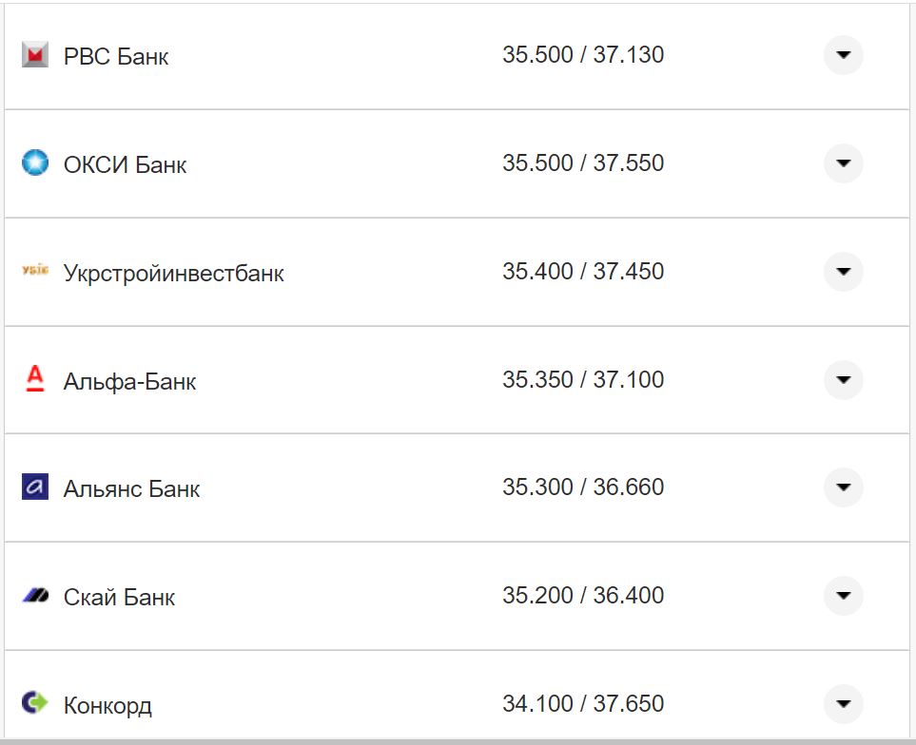Select the Укрстройинвестбанк bank name

click(x=173, y=274)
